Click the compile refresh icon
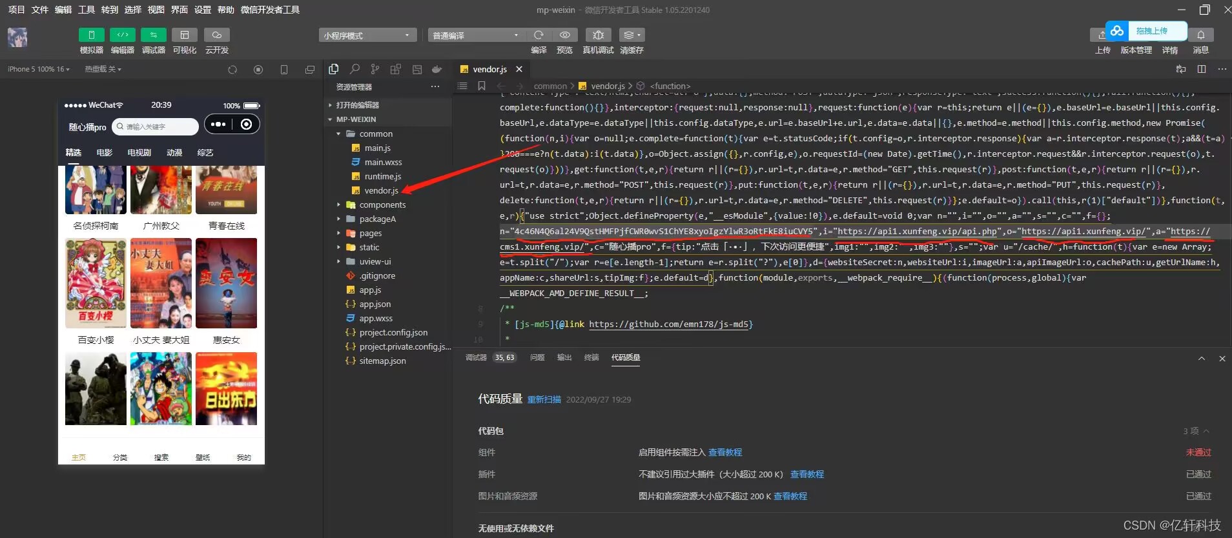 [x=539, y=35]
